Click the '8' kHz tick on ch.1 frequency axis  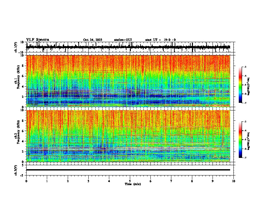pyautogui.click(x=23, y=66)
